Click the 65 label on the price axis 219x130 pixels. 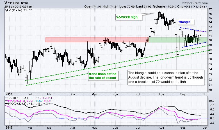pyautogui.click(x=210, y=64)
